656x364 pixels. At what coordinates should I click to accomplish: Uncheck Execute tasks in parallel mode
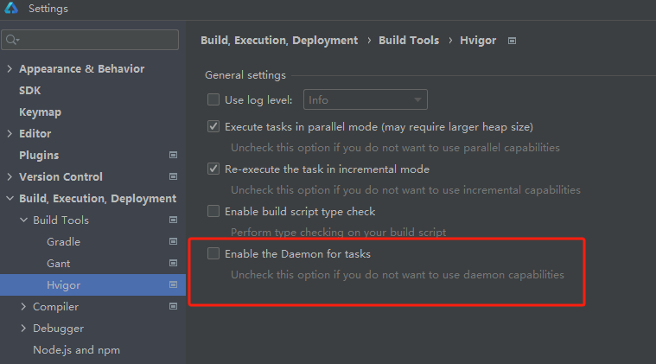[x=213, y=126]
